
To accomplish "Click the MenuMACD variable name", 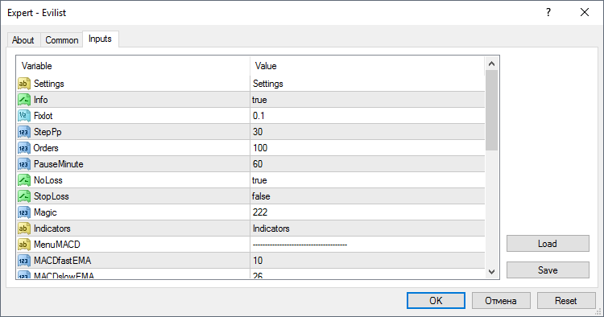I will click(x=57, y=245).
